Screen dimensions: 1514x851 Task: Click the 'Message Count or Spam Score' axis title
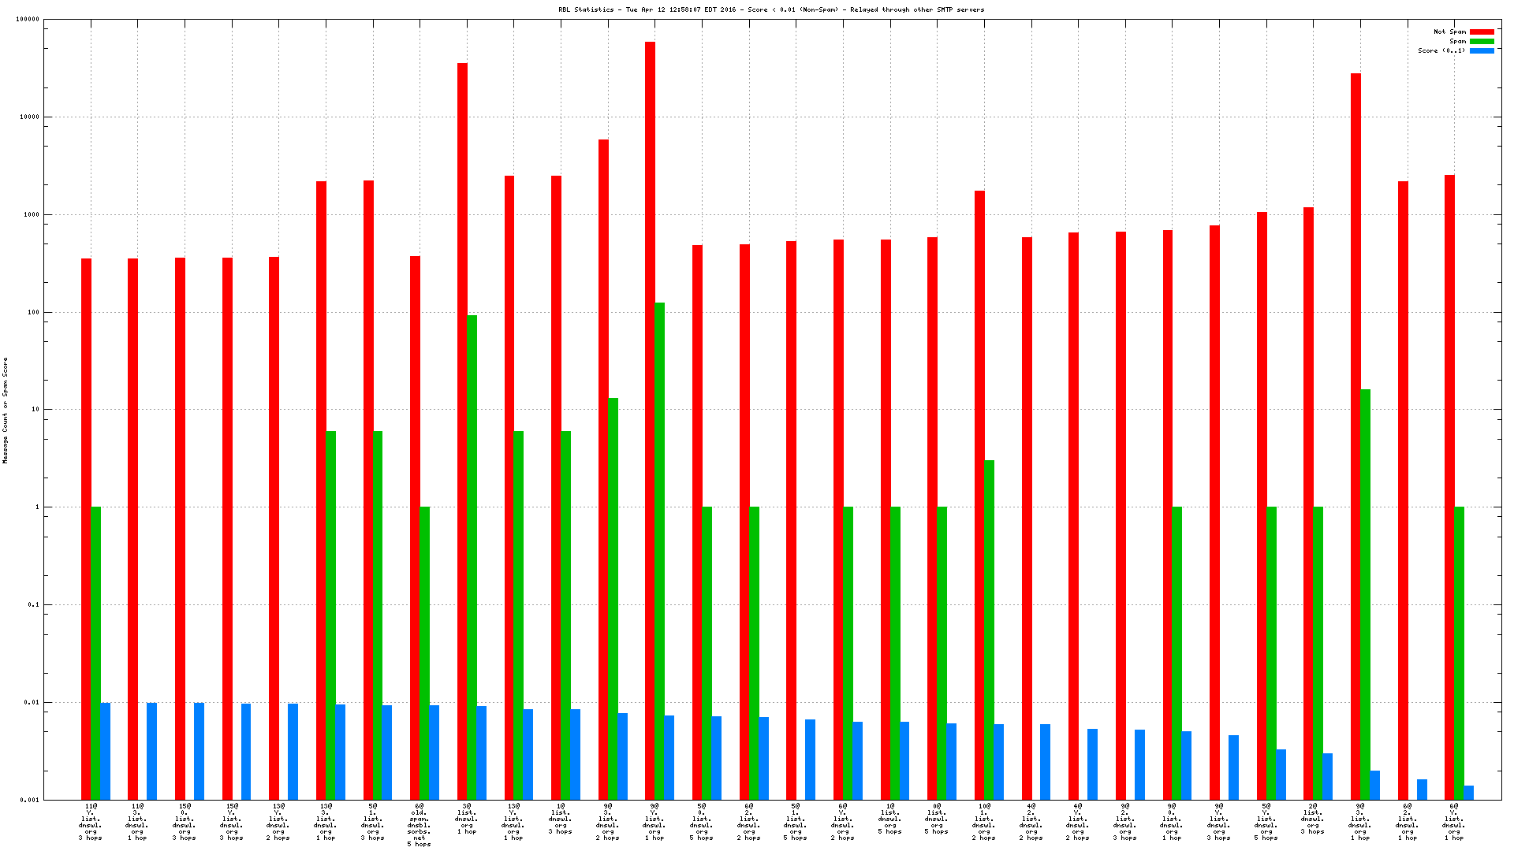(6, 410)
